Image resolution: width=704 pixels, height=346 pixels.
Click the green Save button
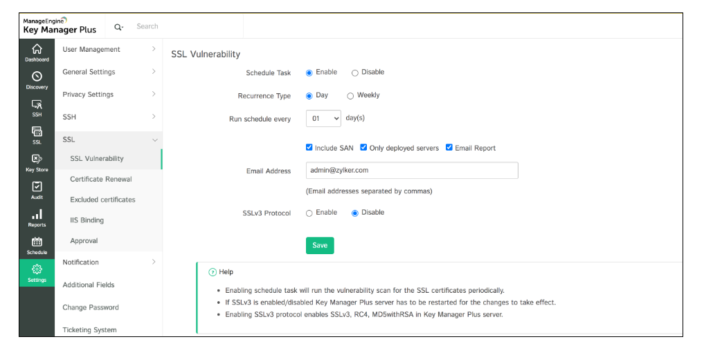coord(320,245)
